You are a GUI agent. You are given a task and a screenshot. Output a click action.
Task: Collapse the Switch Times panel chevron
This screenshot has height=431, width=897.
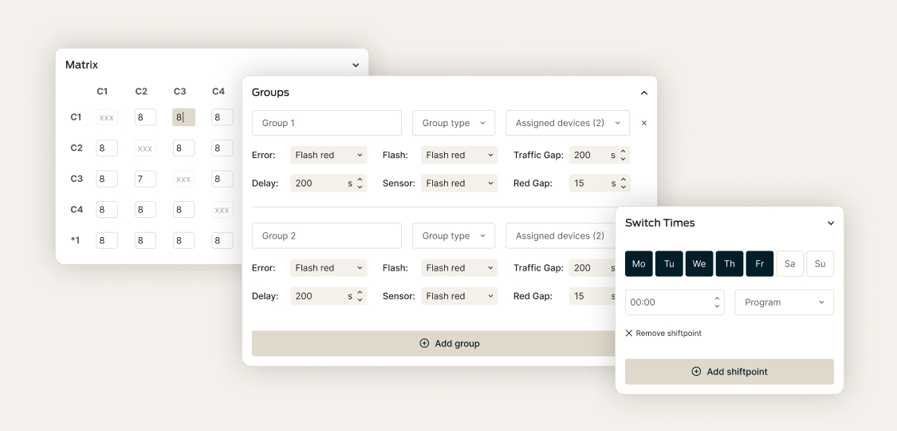830,223
